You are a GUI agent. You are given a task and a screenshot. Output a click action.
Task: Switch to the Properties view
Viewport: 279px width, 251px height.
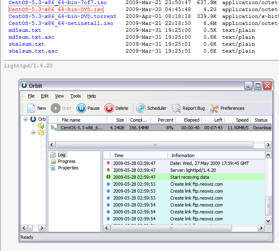click(x=68, y=168)
